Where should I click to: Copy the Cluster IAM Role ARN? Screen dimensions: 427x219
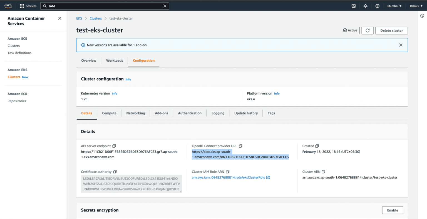(x=228, y=171)
